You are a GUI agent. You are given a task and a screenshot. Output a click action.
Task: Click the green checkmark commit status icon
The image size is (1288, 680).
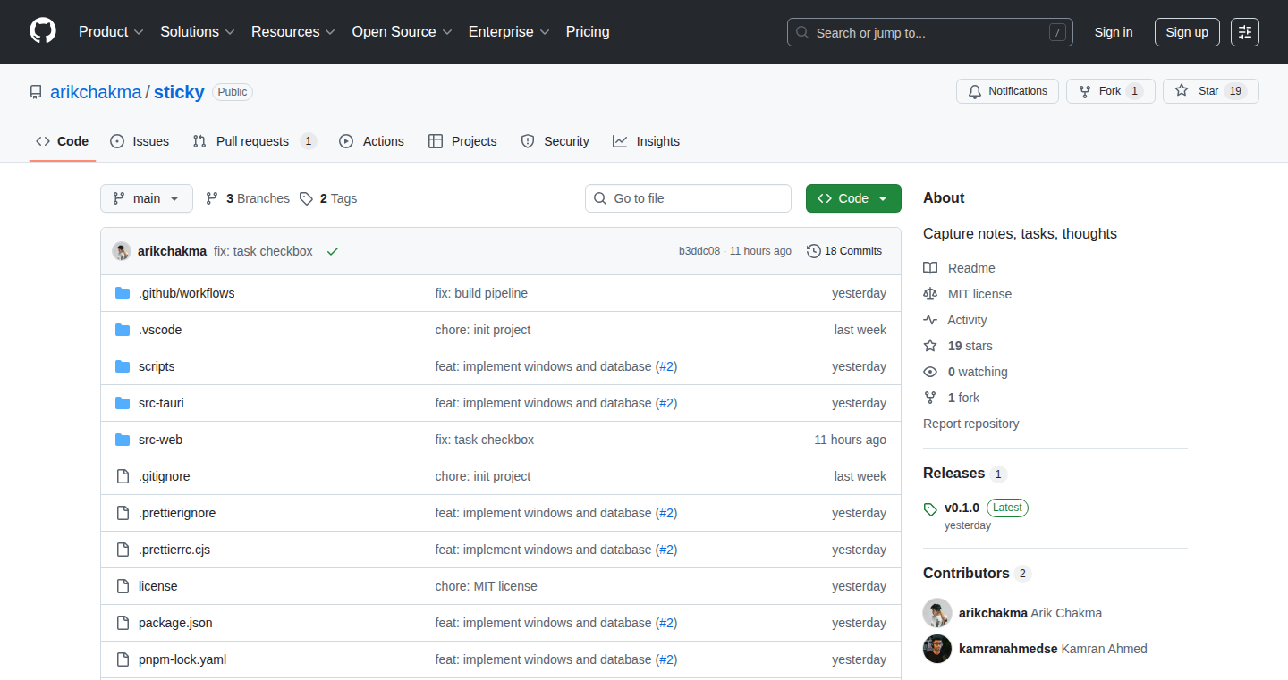point(333,251)
